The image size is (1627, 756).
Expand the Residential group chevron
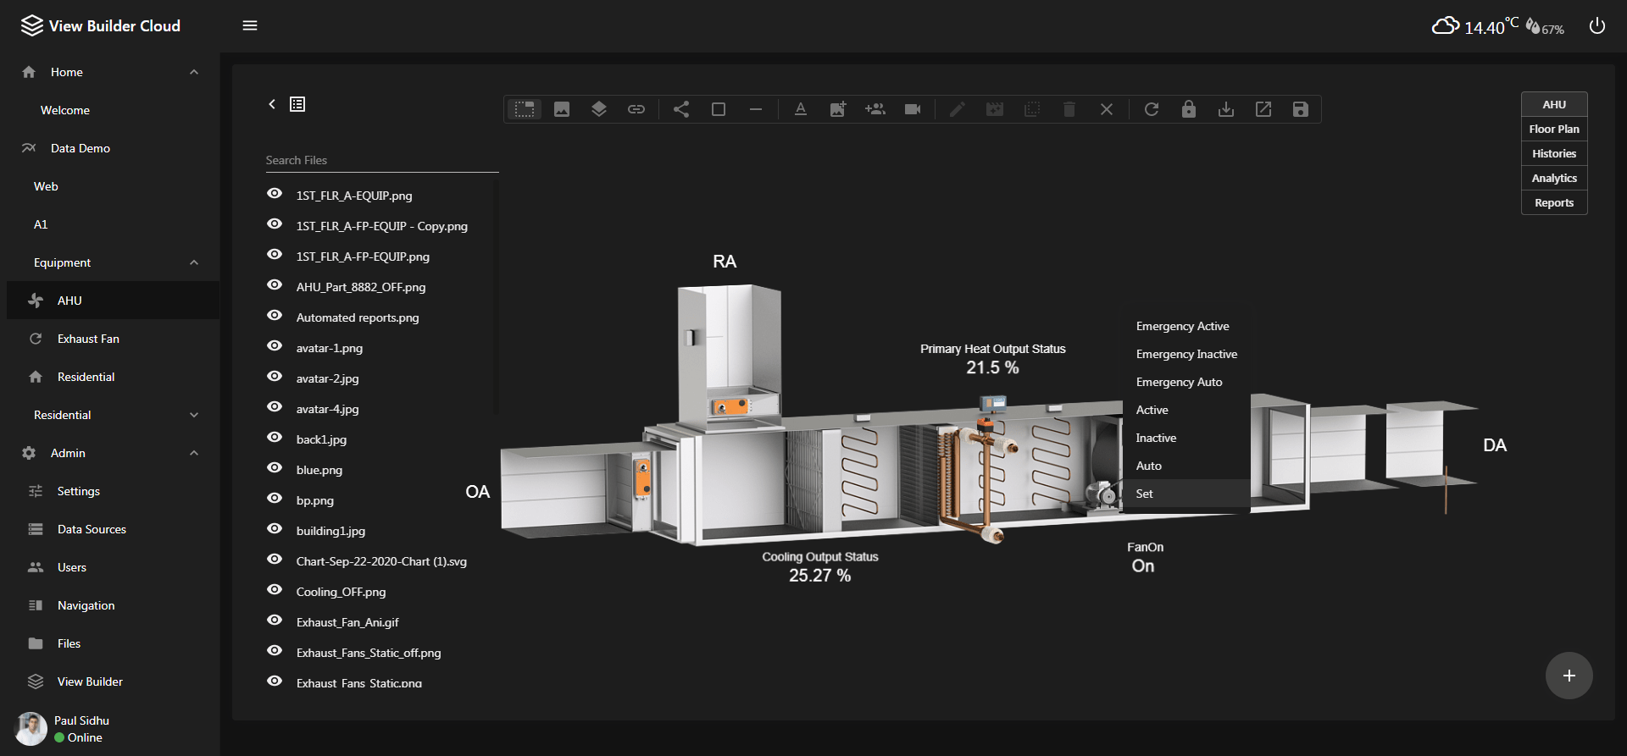point(194,415)
